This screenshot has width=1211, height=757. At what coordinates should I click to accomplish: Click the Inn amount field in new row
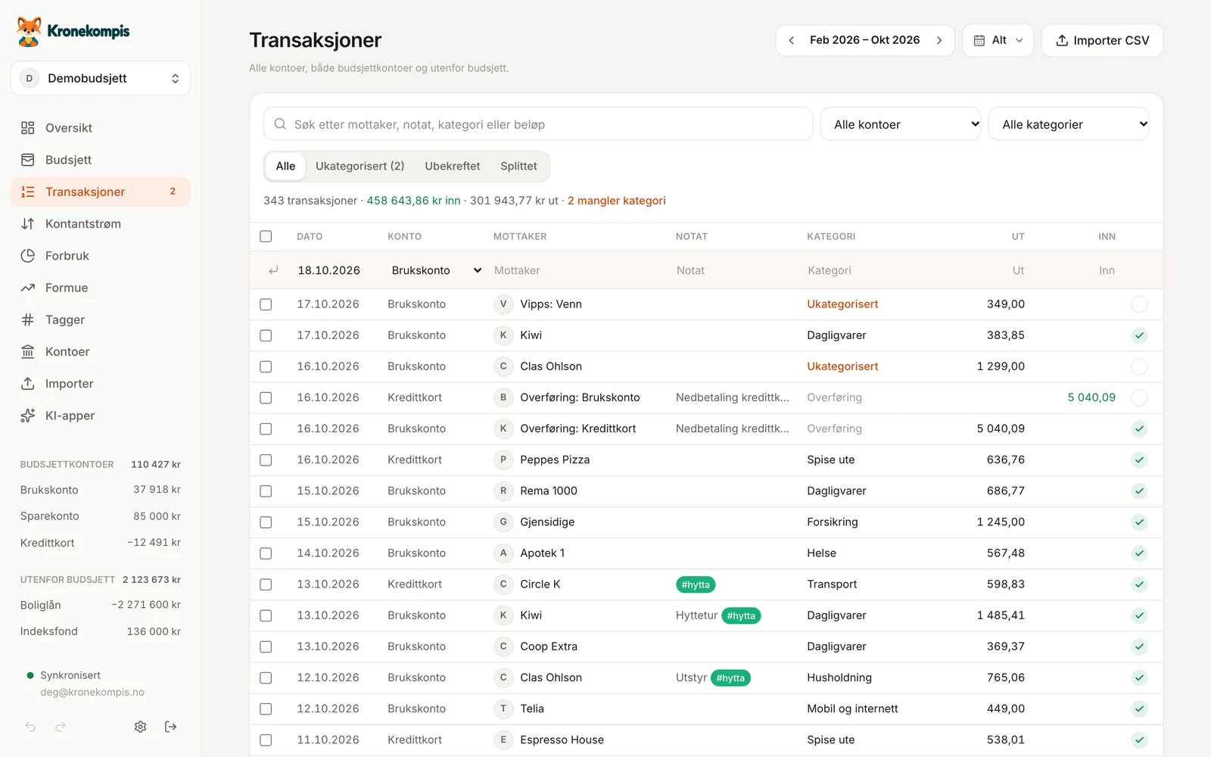click(x=1079, y=270)
